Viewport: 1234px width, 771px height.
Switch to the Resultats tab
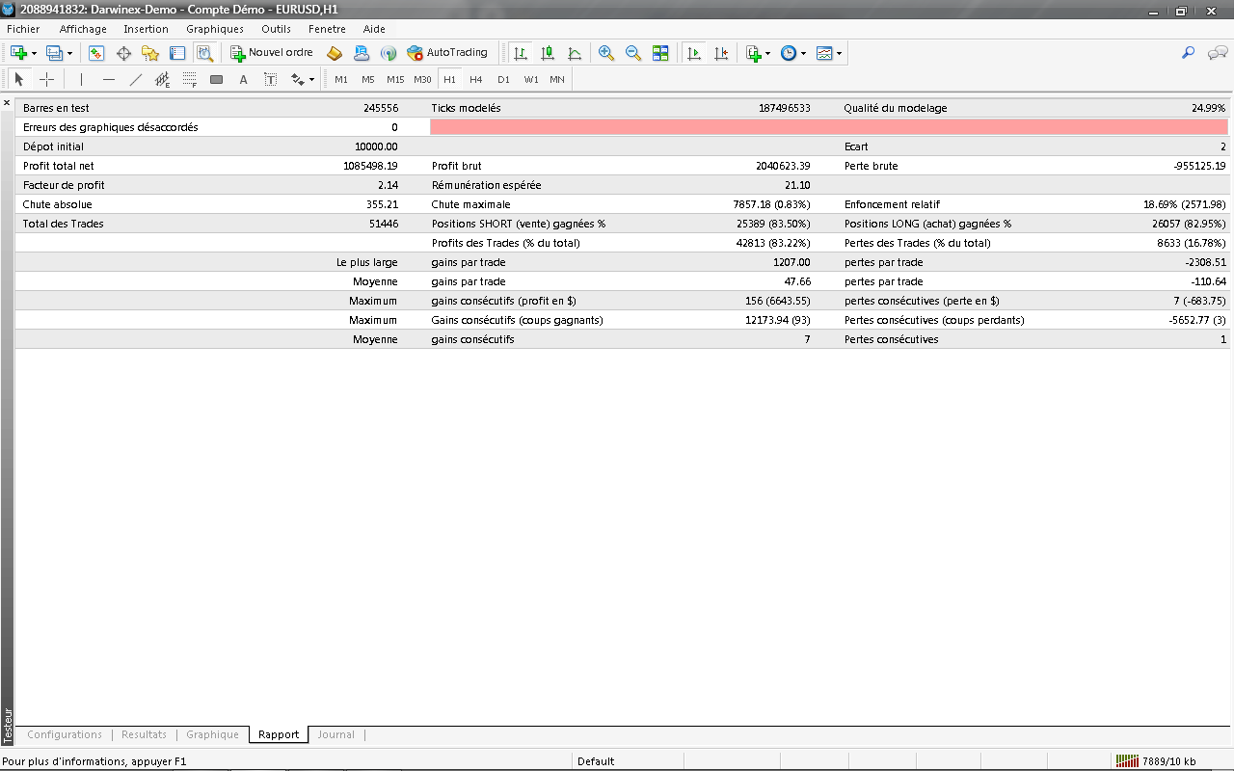(144, 734)
